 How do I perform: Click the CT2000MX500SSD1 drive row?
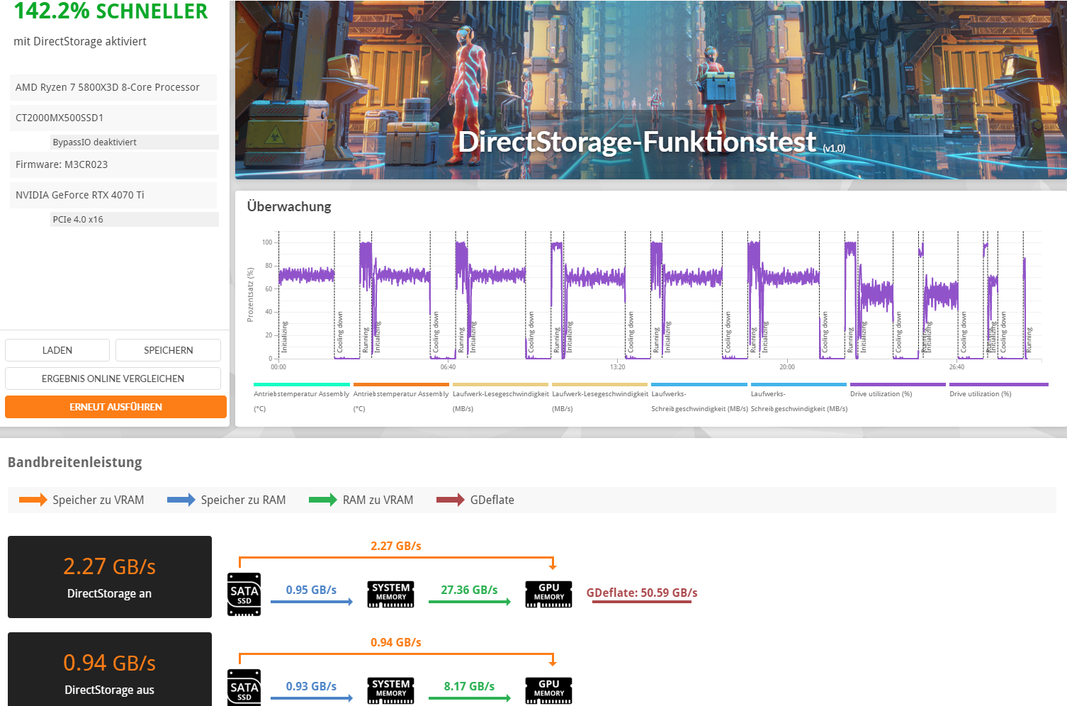coord(113,118)
